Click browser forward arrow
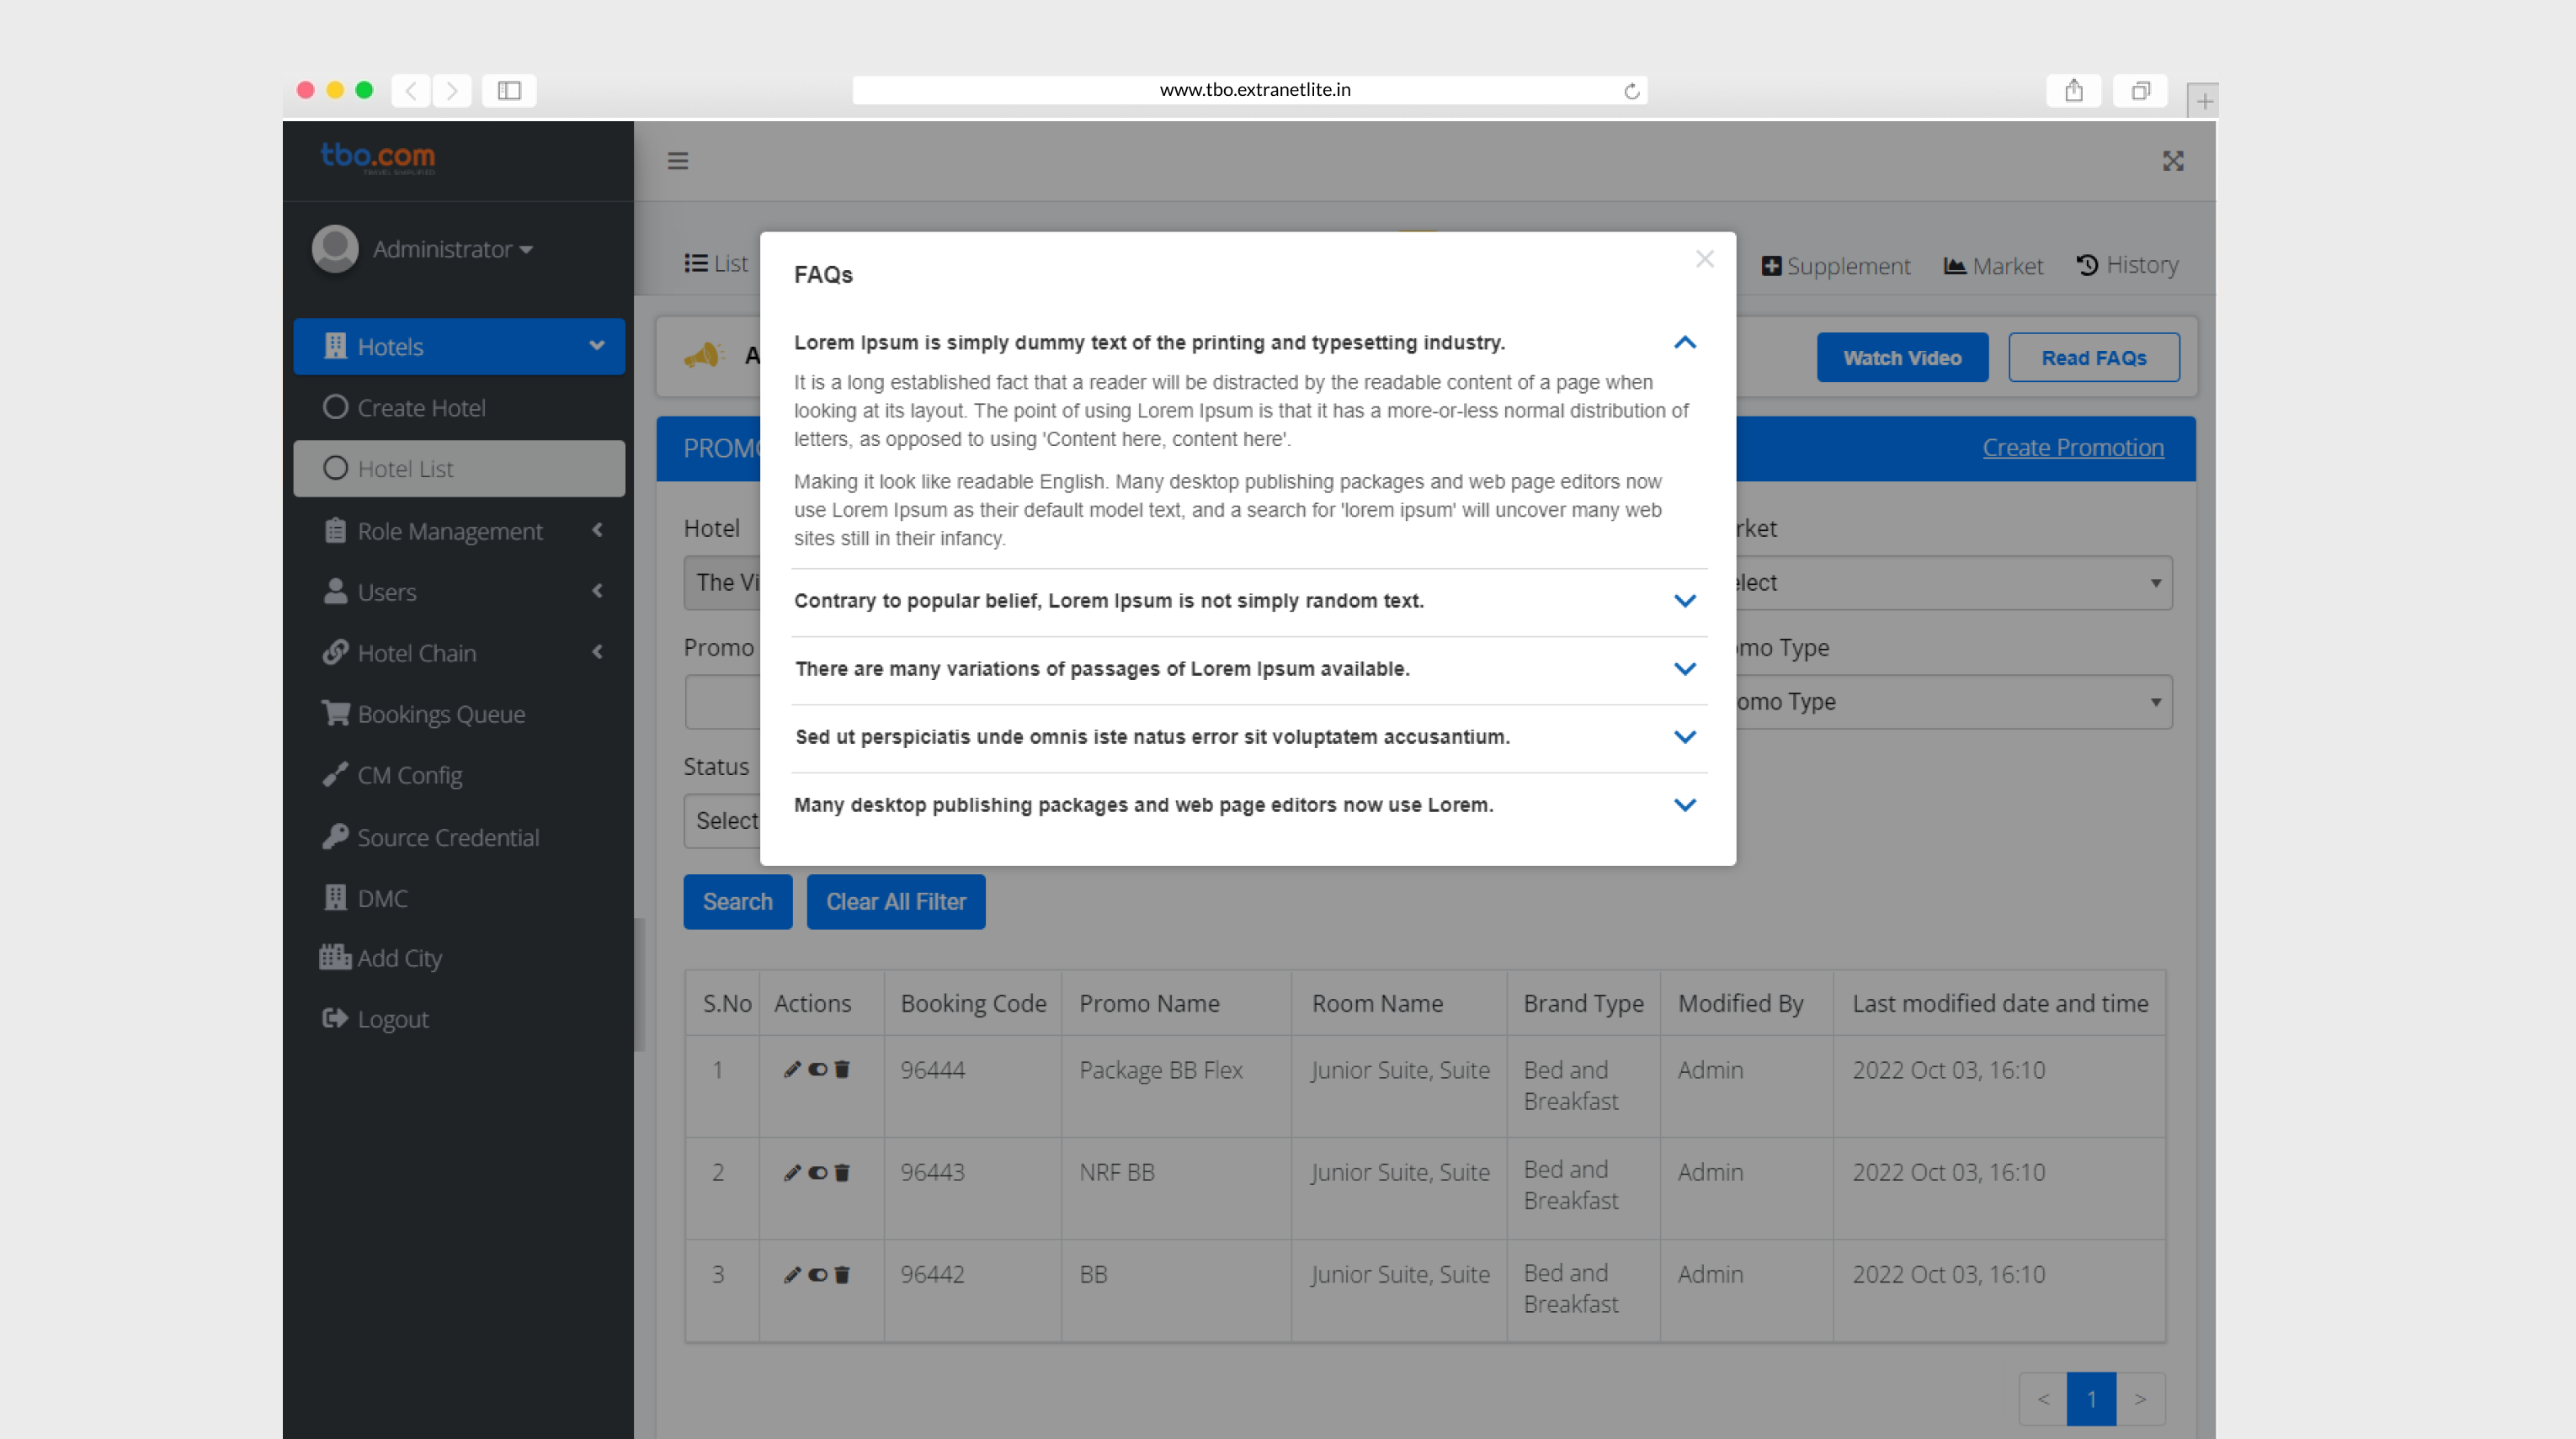Screen dimensions: 2576x1439 (x=452, y=91)
